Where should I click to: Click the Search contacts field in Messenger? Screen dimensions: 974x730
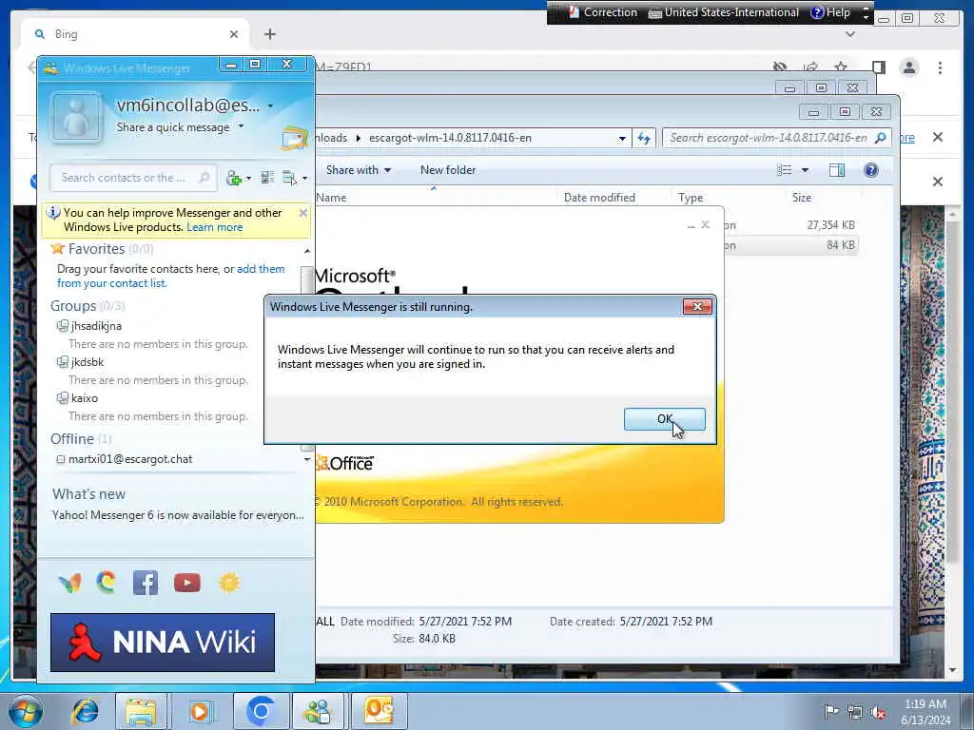(133, 178)
